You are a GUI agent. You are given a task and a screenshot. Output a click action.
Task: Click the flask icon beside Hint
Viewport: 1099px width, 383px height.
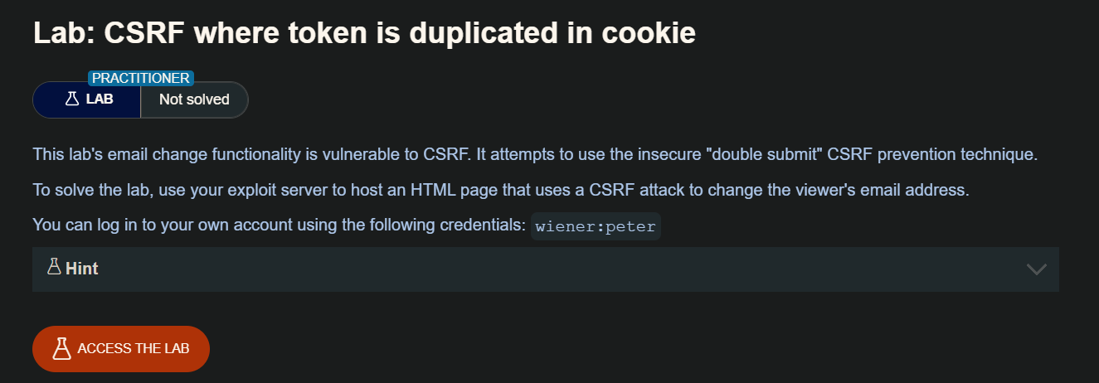click(55, 267)
